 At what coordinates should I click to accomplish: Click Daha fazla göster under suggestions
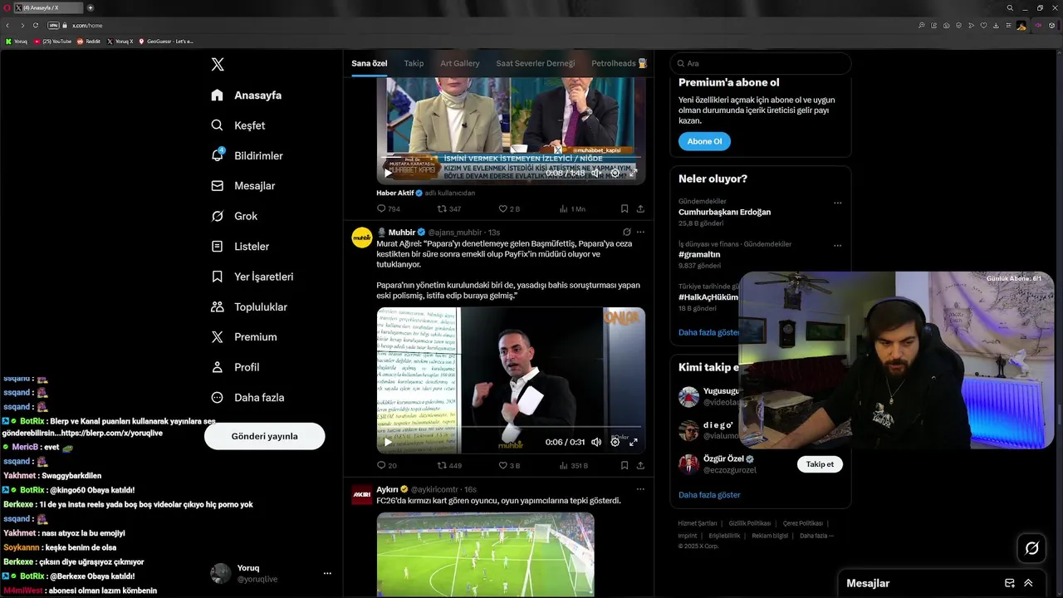pyautogui.click(x=709, y=495)
